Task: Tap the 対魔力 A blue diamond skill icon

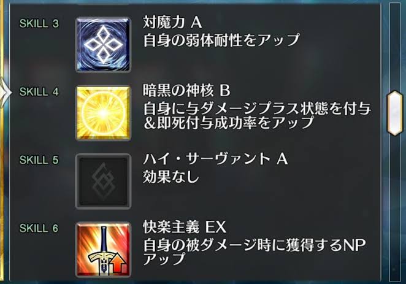Action: coord(103,45)
